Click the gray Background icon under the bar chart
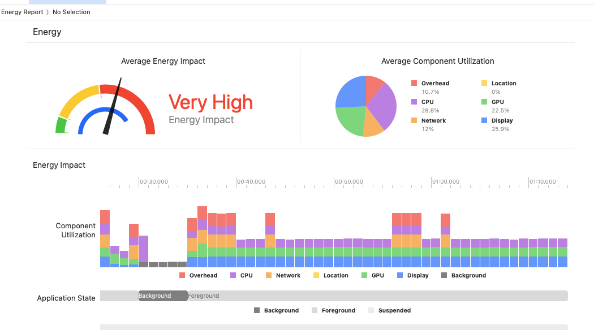This screenshot has height=330, width=594. (444, 275)
